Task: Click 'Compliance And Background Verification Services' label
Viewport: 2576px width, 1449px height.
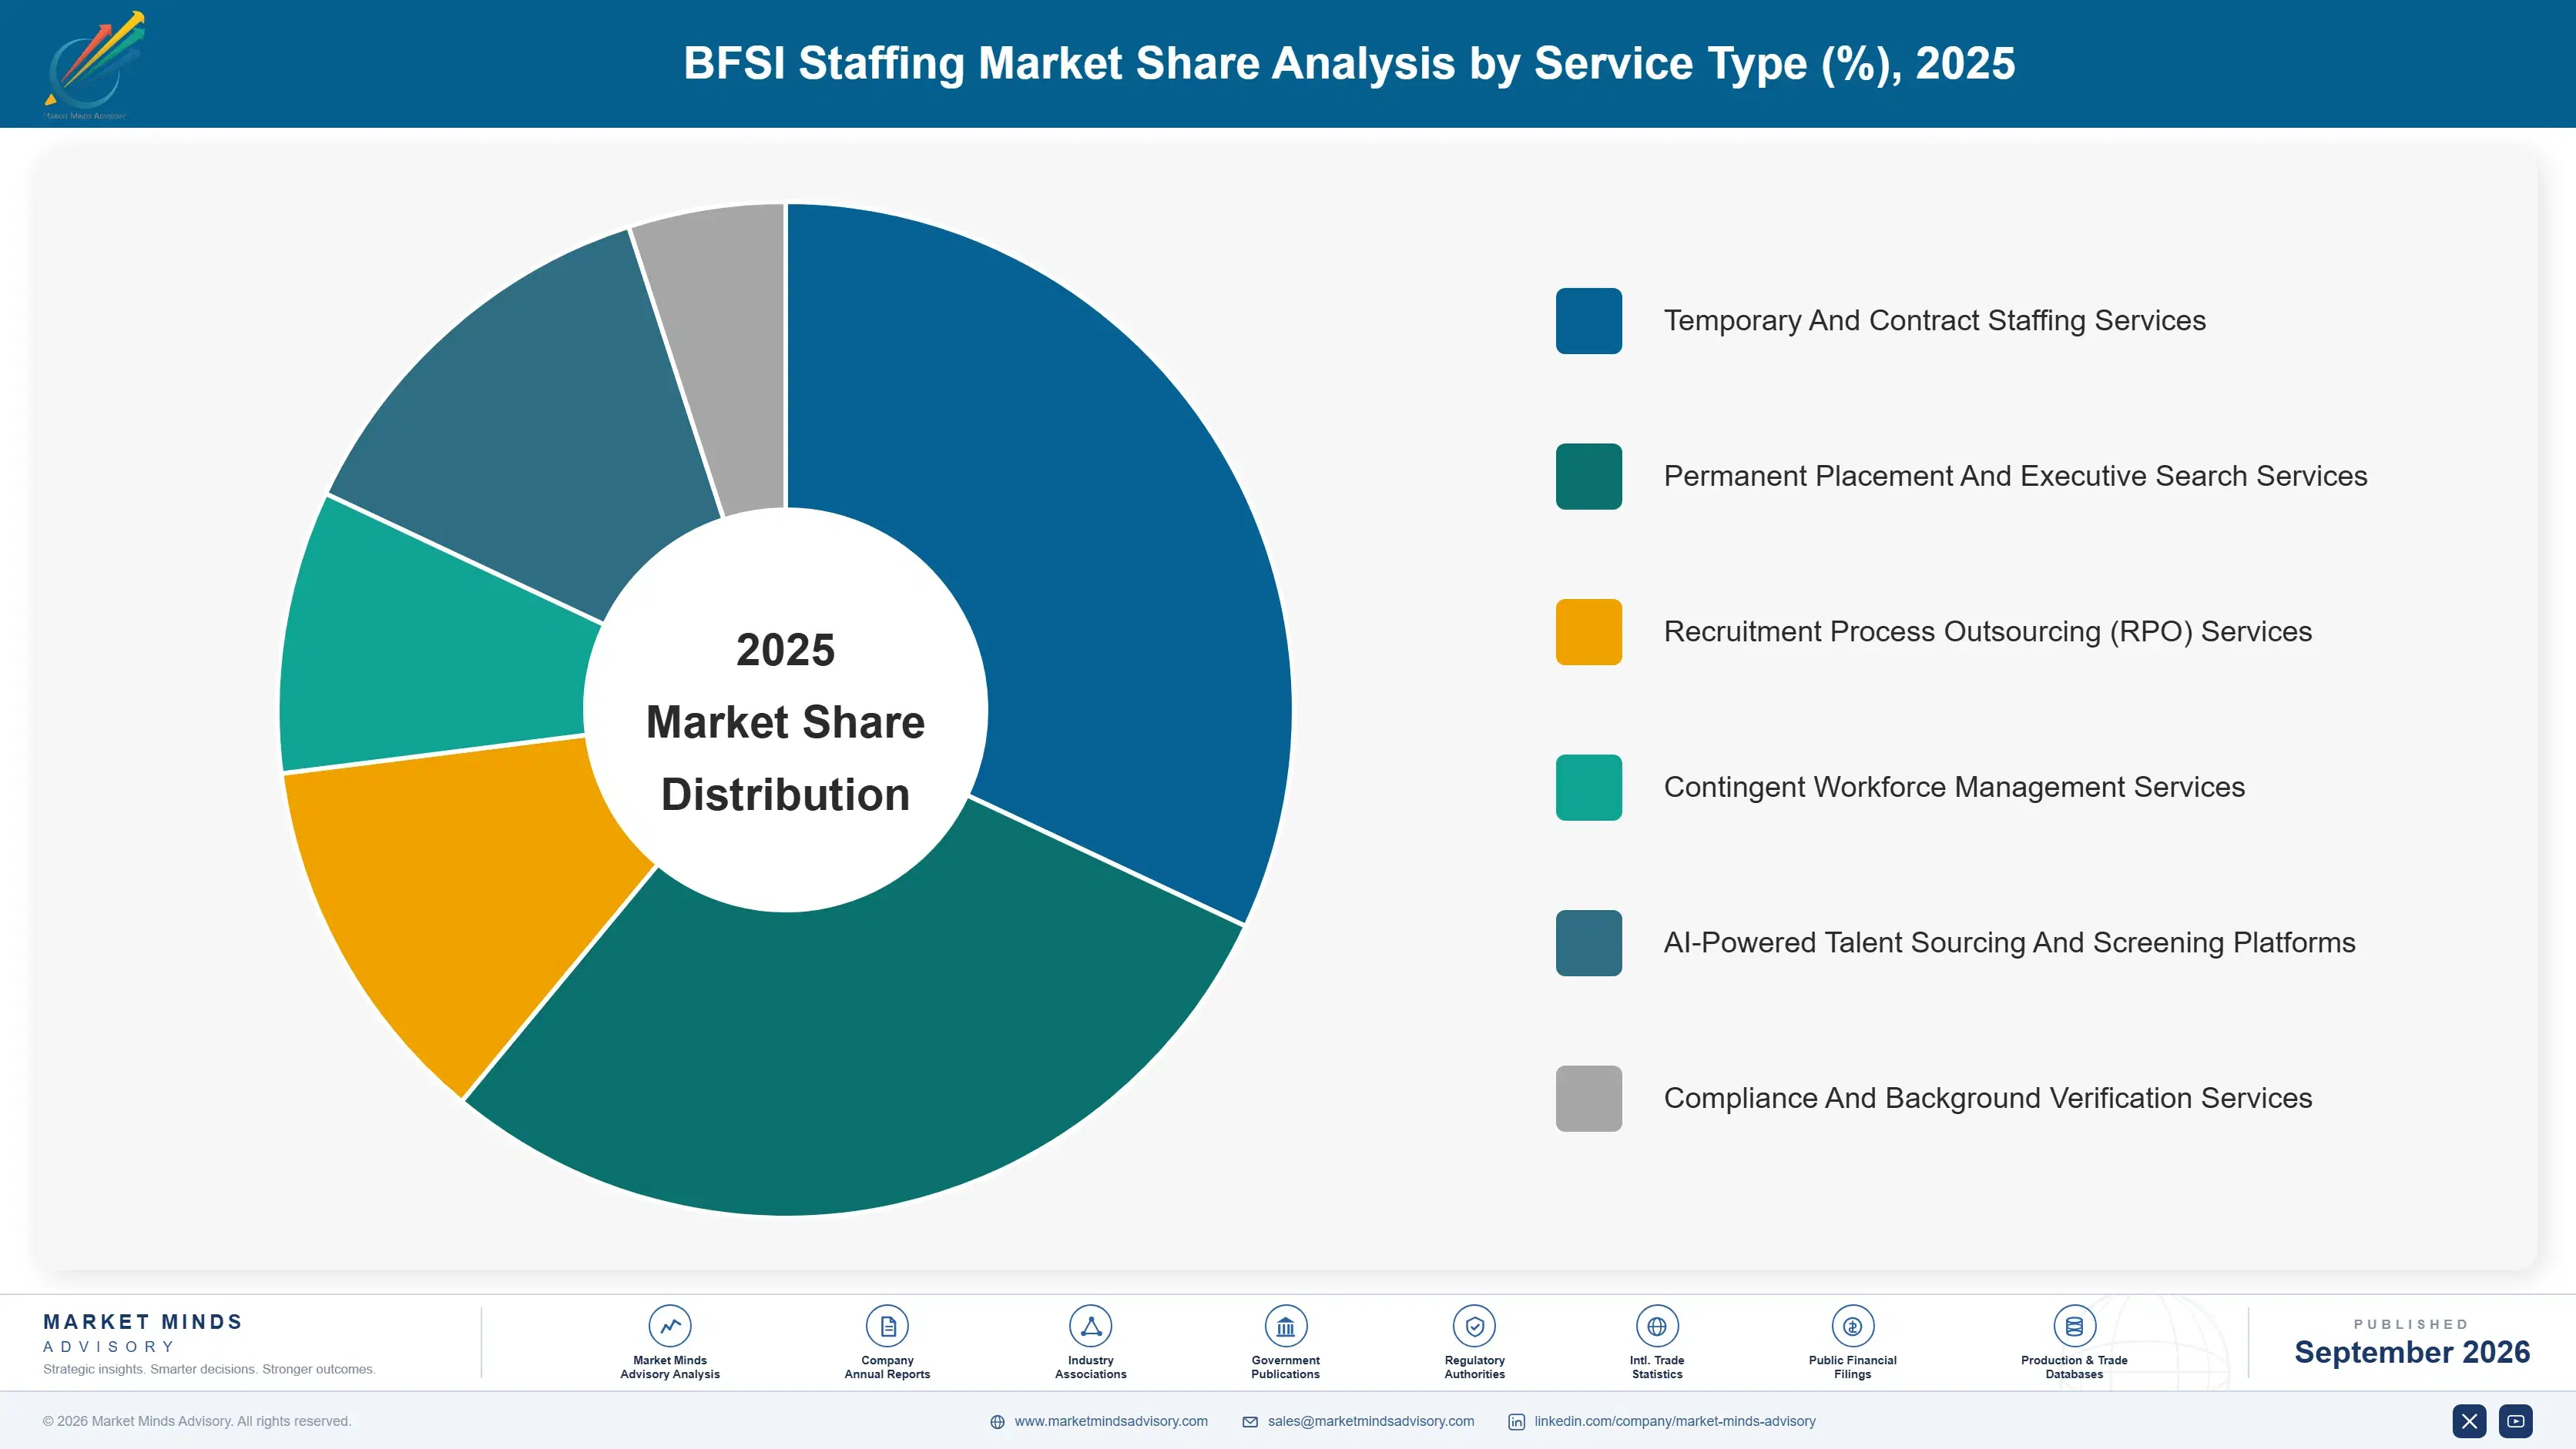Action: (1987, 1098)
